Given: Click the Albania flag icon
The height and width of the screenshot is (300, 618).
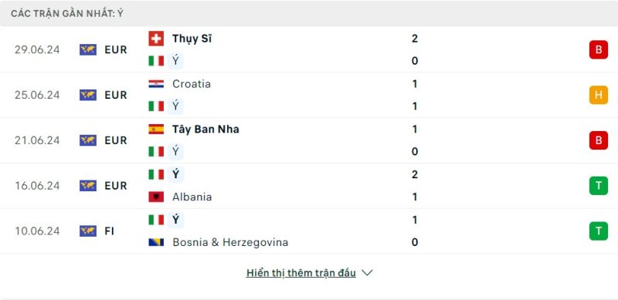Looking at the screenshot, I should point(156,197).
